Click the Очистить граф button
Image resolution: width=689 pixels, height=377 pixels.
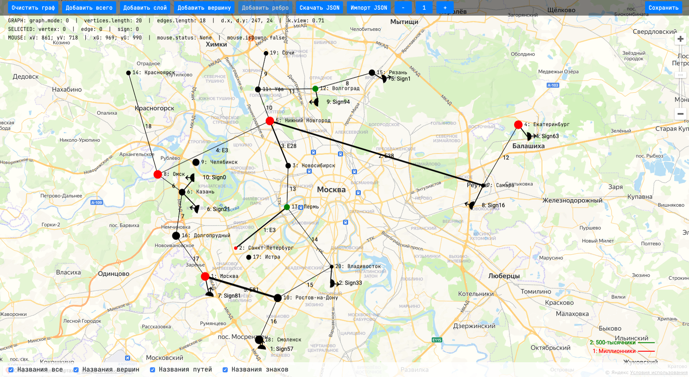33,8
